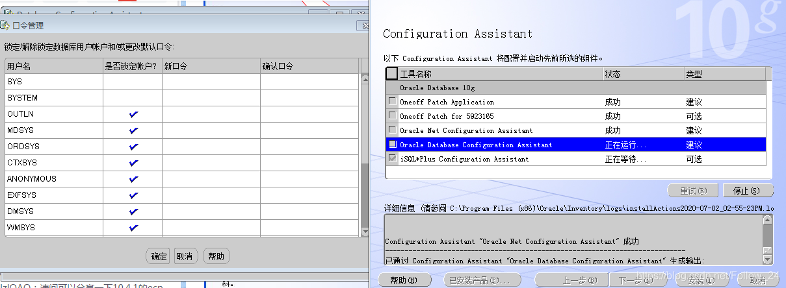The width and height of the screenshot is (786, 288).
Task: Select the SYSTEM user row name
Action: click(22, 98)
